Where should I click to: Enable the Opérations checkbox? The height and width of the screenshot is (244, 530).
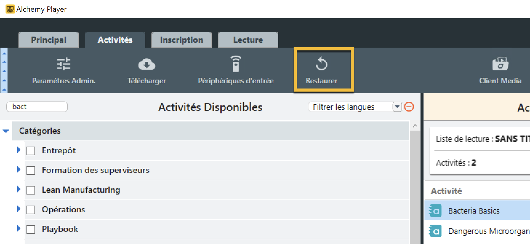(x=31, y=210)
